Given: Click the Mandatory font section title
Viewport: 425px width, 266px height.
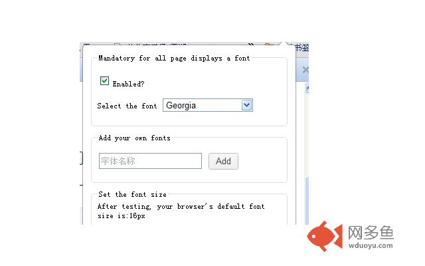Looking at the screenshot, I should coord(174,58).
